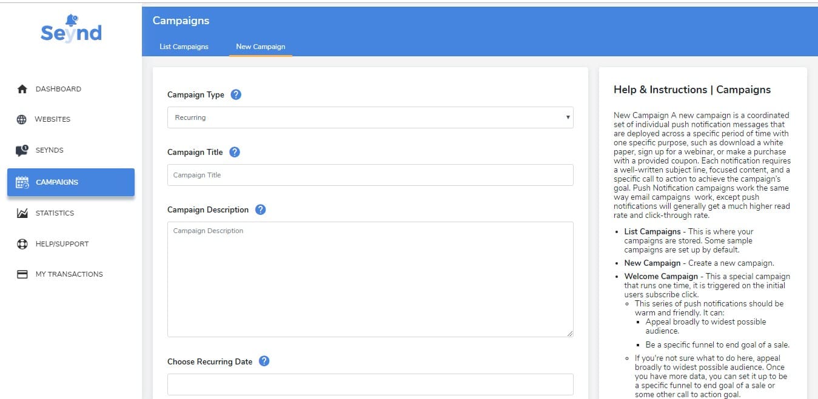Click inside the Campaign Description textarea
Image resolution: width=818 pixels, height=399 pixels.
coord(370,279)
